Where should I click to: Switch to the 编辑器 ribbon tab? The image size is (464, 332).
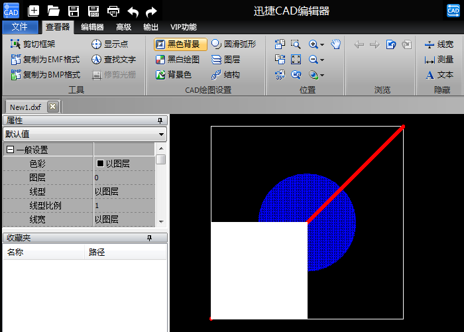[x=92, y=27]
